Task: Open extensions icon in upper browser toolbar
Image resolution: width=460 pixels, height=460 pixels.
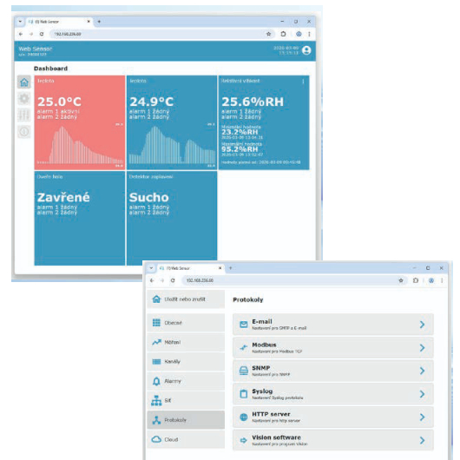Action: tap(283, 34)
